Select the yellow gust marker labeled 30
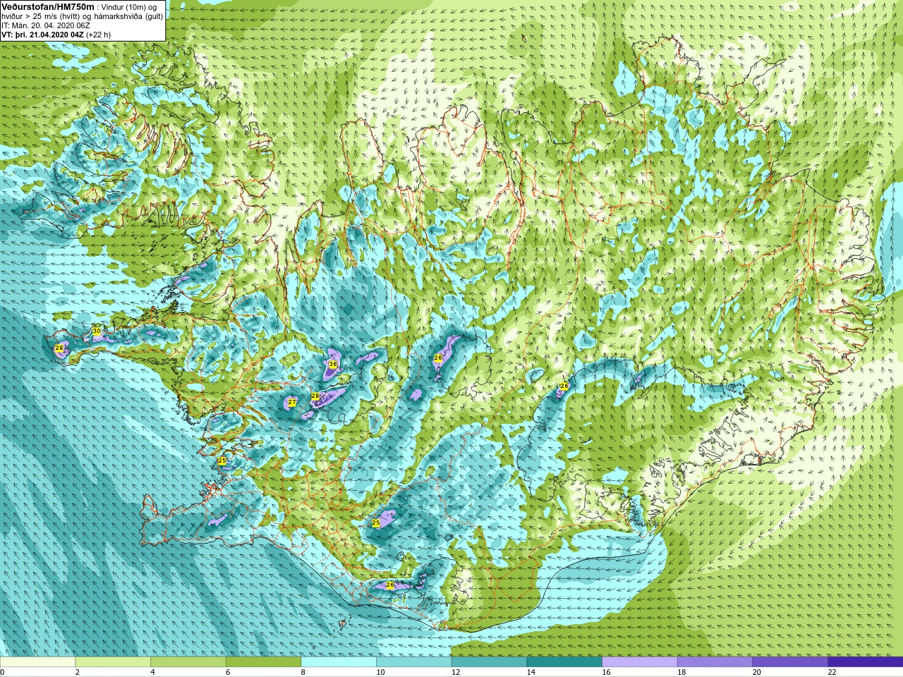The height and width of the screenshot is (677, 903). pos(97,331)
